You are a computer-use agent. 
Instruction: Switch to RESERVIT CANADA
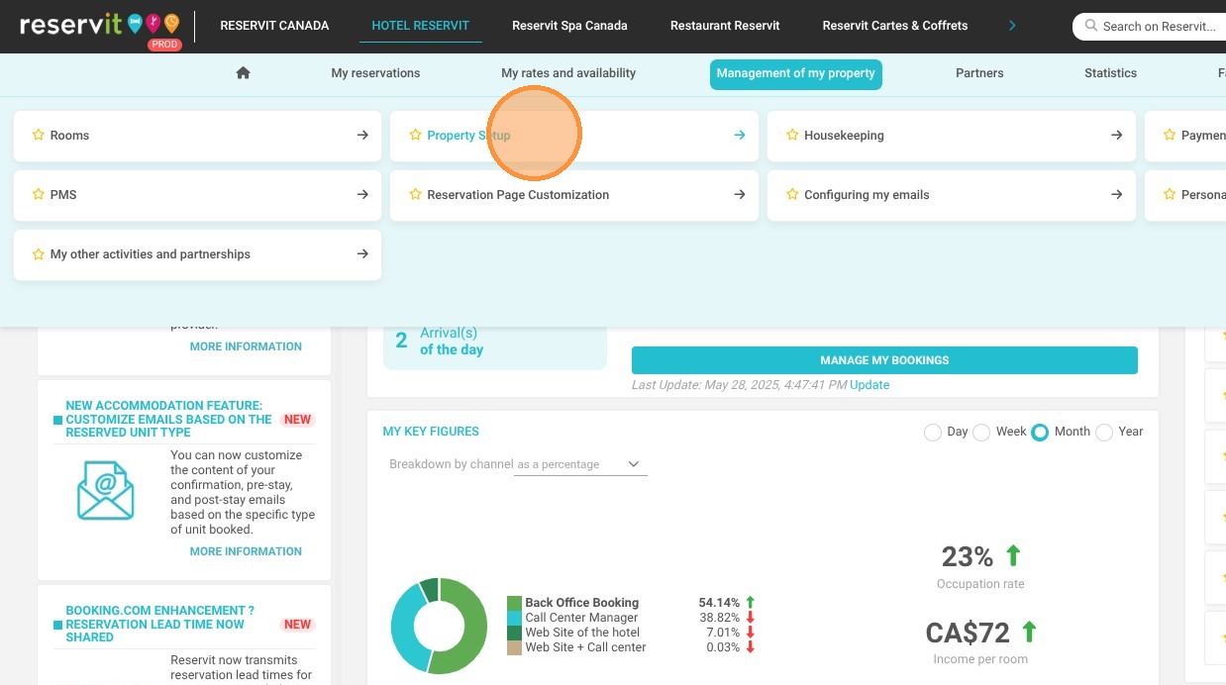click(x=274, y=26)
